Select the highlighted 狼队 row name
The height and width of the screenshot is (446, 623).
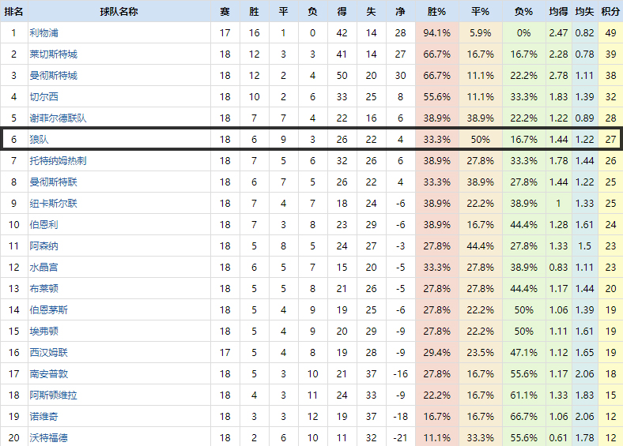[x=39, y=140]
